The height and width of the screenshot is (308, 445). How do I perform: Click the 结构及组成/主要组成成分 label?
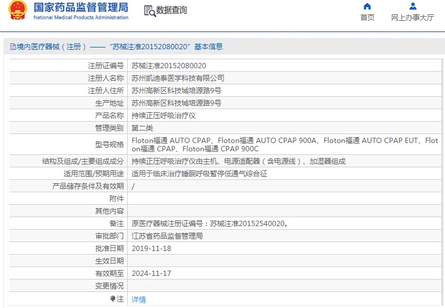[83, 161]
